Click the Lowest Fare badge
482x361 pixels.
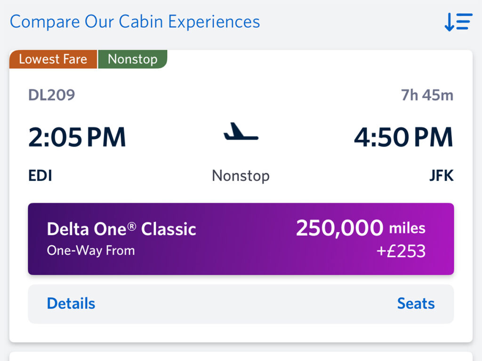click(x=53, y=59)
